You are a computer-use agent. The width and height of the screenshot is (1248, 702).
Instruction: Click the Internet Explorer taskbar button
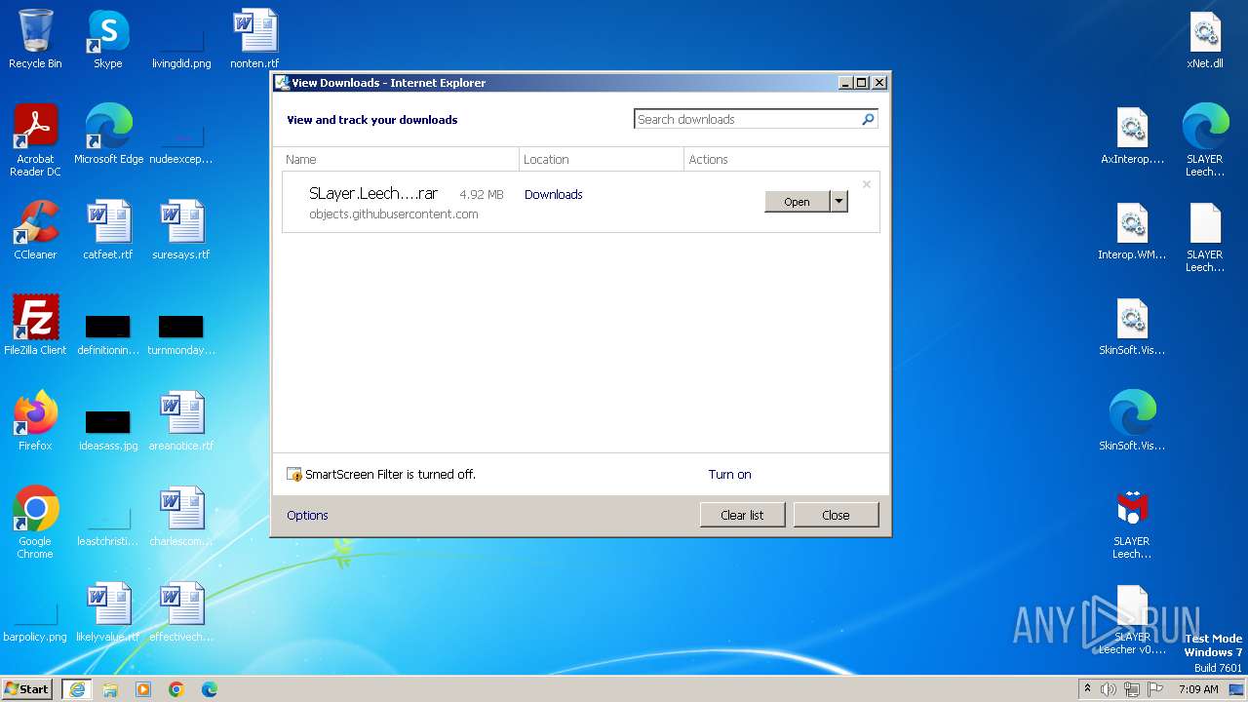[x=77, y=689]
